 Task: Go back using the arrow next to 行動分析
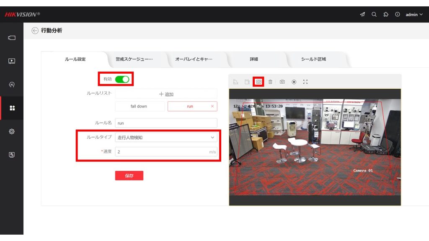pyautogui.click(x=35, y=31)
